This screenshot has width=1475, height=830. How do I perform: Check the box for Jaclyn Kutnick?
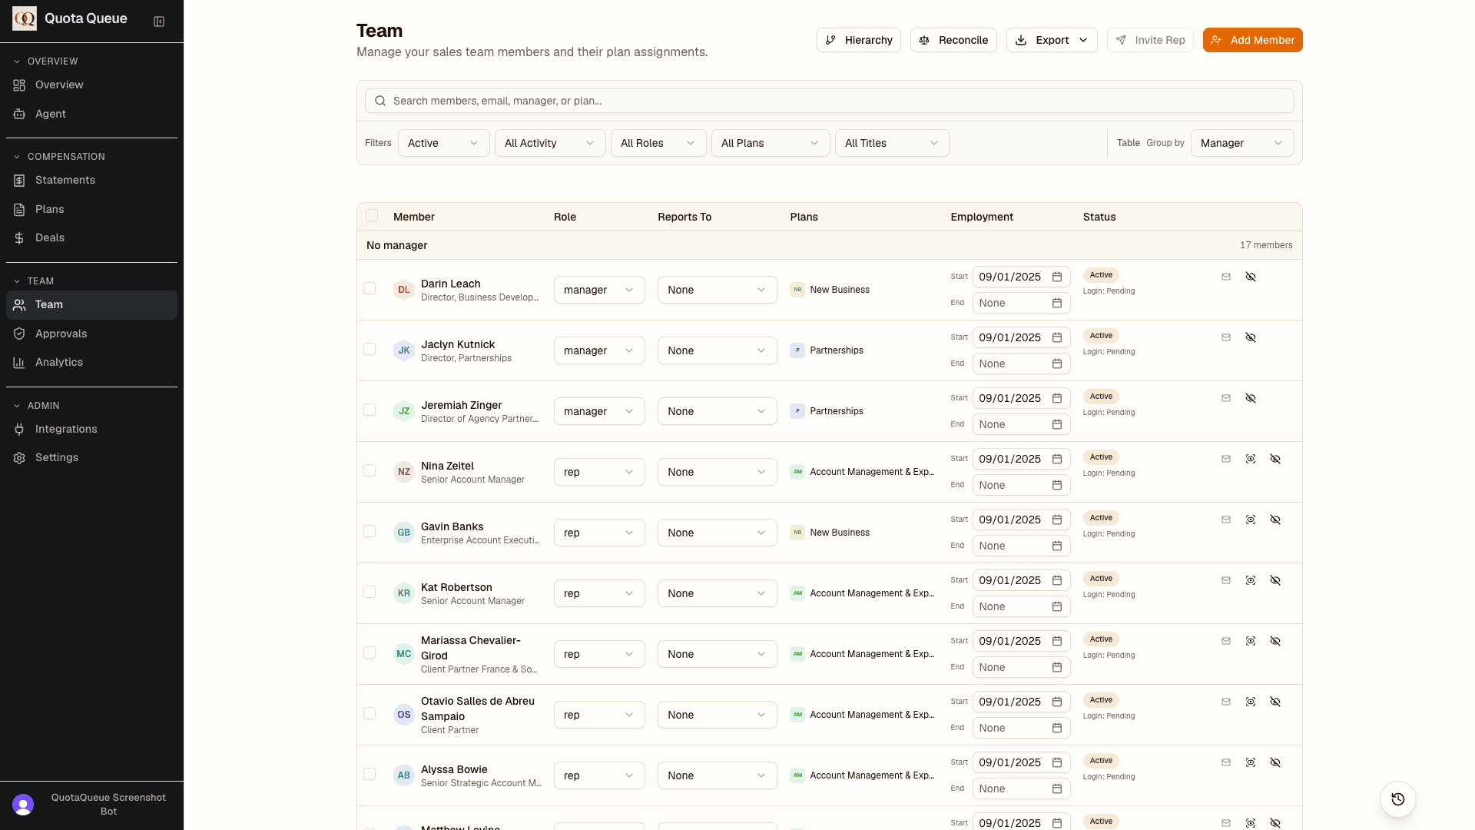click(x=370, y=349)
